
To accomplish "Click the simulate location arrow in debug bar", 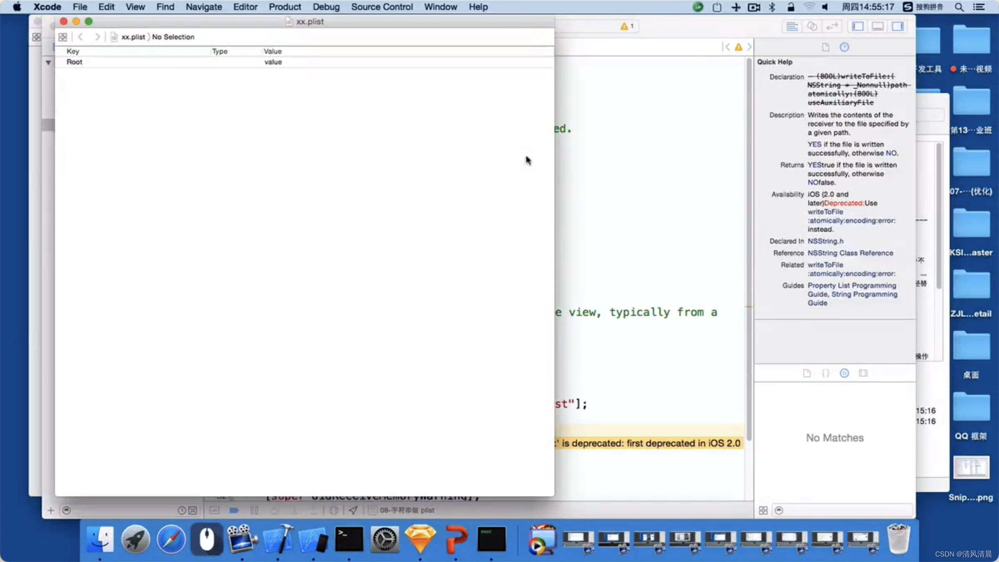I will click(353, 510).
